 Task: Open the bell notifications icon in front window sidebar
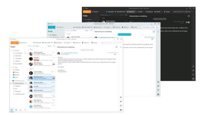[x=121, y=97]
